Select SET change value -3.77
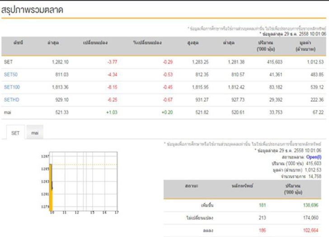This screenshot has height=237, width=329. 112,62
